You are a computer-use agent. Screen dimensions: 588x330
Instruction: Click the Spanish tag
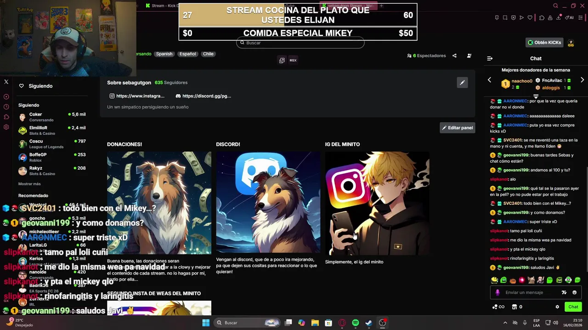click(x=164, y=54)
